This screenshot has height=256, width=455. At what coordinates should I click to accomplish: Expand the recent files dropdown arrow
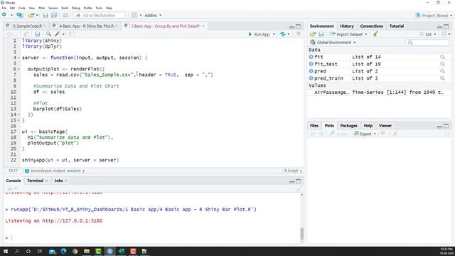(37, 15)
